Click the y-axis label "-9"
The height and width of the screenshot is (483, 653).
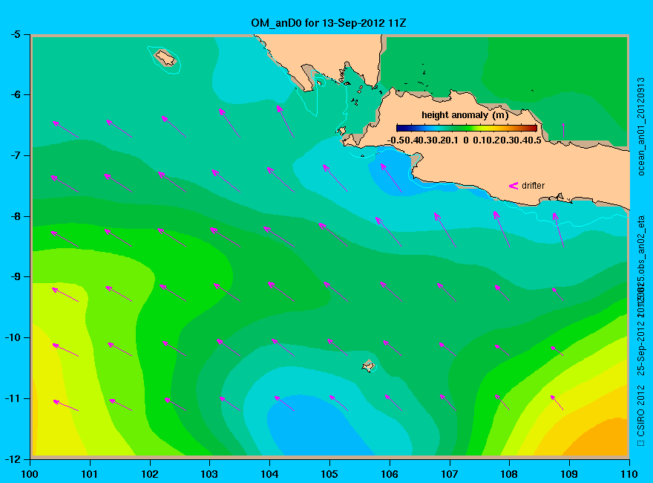pyautogui.click(x=15, y=276)
